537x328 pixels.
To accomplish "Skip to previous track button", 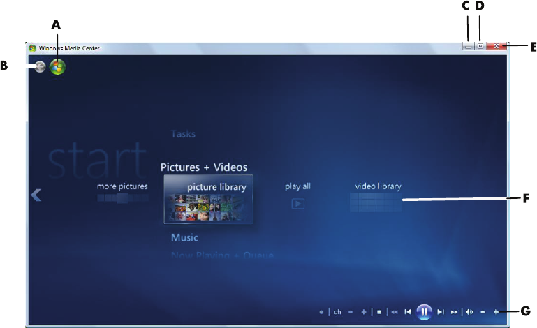I will coord(408,312).
